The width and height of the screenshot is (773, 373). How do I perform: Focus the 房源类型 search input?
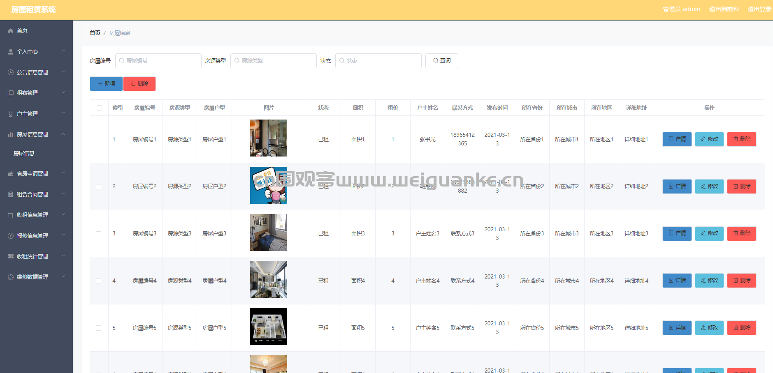tap(274, 61)
